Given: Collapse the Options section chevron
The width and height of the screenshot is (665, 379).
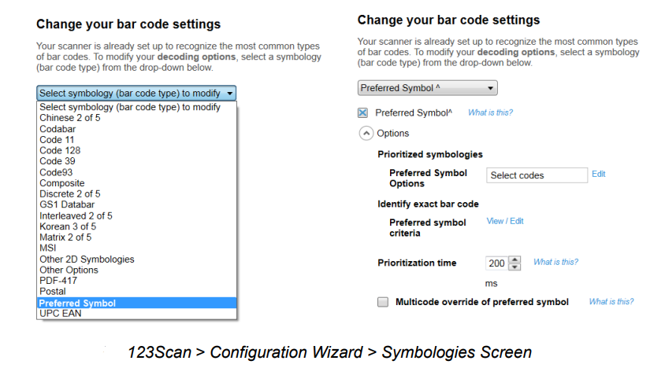Looking at the screenshot, I should [x=366, y=134].
